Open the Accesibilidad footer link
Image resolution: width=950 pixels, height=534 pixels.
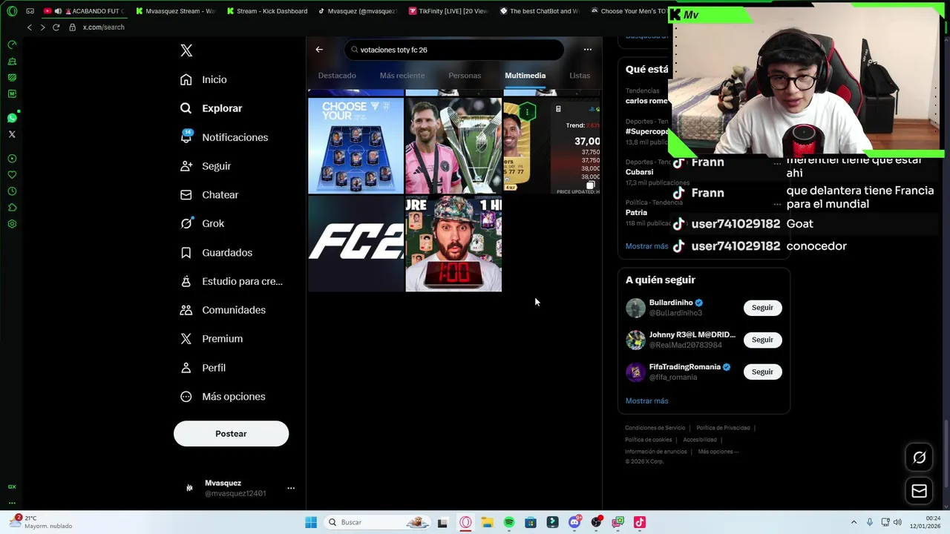click(x=700, y=440)
